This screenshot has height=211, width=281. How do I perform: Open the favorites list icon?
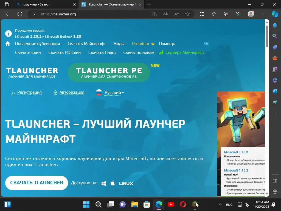tap(214, 14)
